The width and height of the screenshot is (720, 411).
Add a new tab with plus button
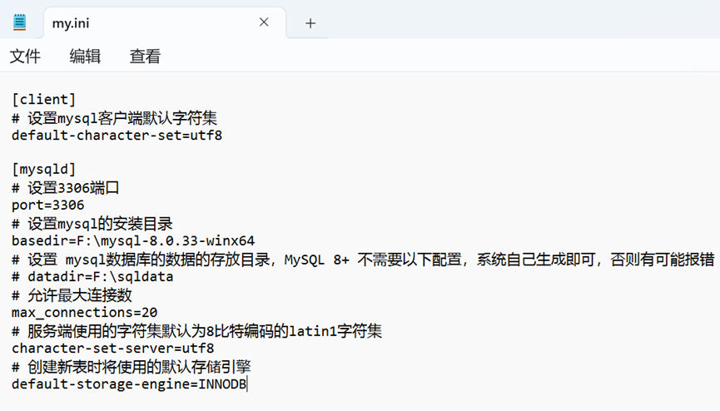[x=310, y=23]
